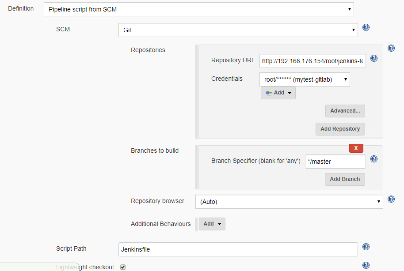404x271 pixels.
Task: Click the Advanced... button
Action: [x=345, y=111]
